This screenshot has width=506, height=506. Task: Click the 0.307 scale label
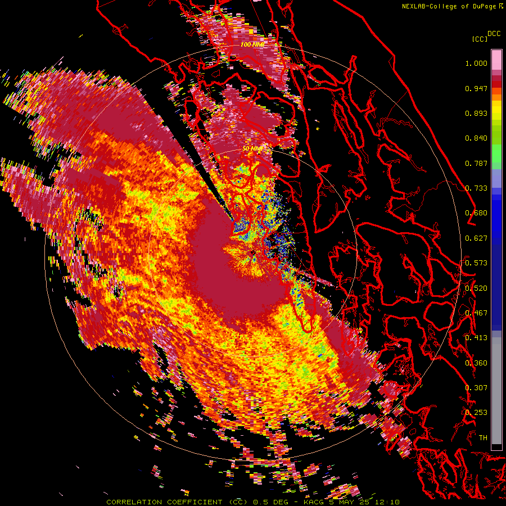point(476,388)
